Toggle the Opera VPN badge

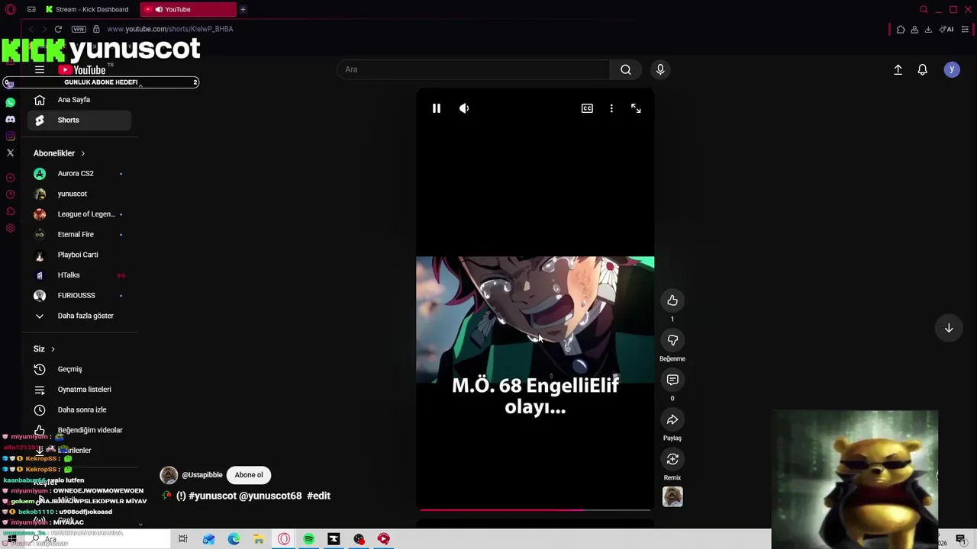tap(79, 29)
